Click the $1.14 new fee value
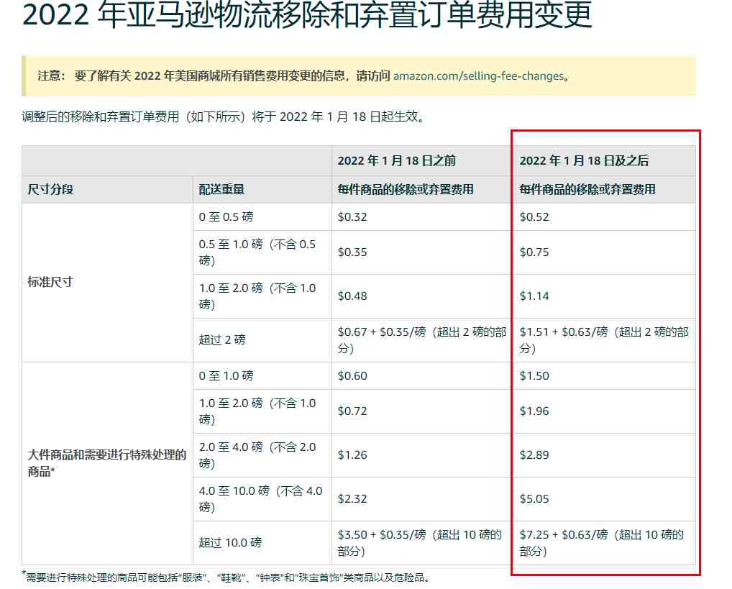This screenshot has height=589, width=732. pos(534,296)
